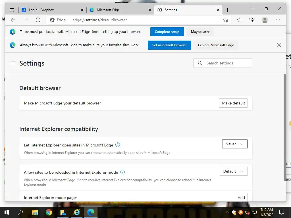
Task: Open the Default dropdown for IE mode reload
Action: click(x=234, y=171)
